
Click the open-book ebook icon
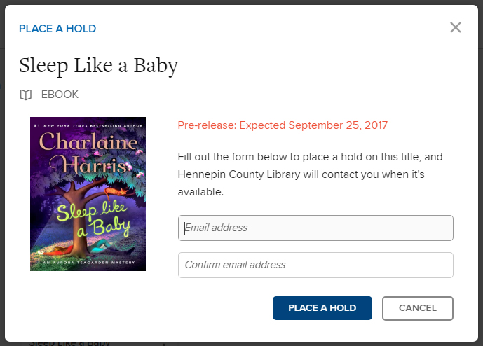[x=26, y=95]
